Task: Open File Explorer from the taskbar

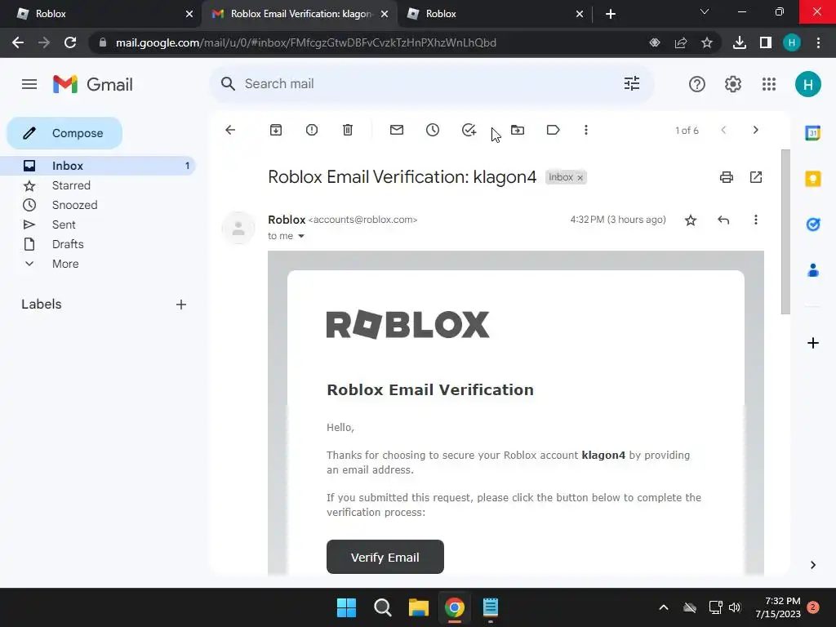Action: pos(419,607)
